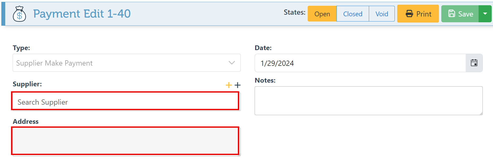The width and height of the screenshot is (493, 160).
Task: Click inside the Address text area
Action: pos(125,141)
